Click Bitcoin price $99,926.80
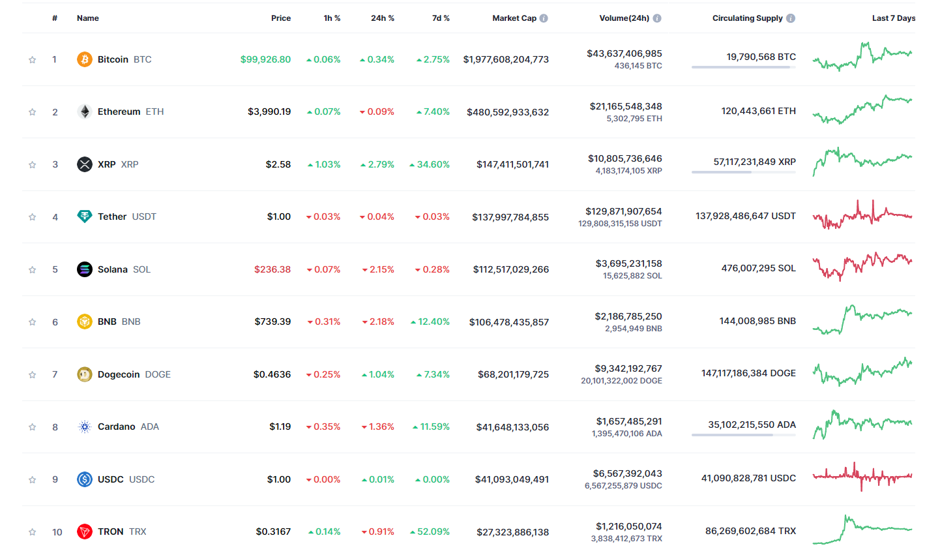Screen dimensions: 940x555 click(x=266, y=59)
